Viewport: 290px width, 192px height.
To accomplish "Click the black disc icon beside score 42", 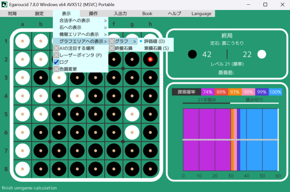I will [x=192, y=54].
